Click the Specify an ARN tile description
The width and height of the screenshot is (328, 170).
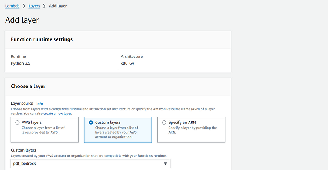point(192,130)
